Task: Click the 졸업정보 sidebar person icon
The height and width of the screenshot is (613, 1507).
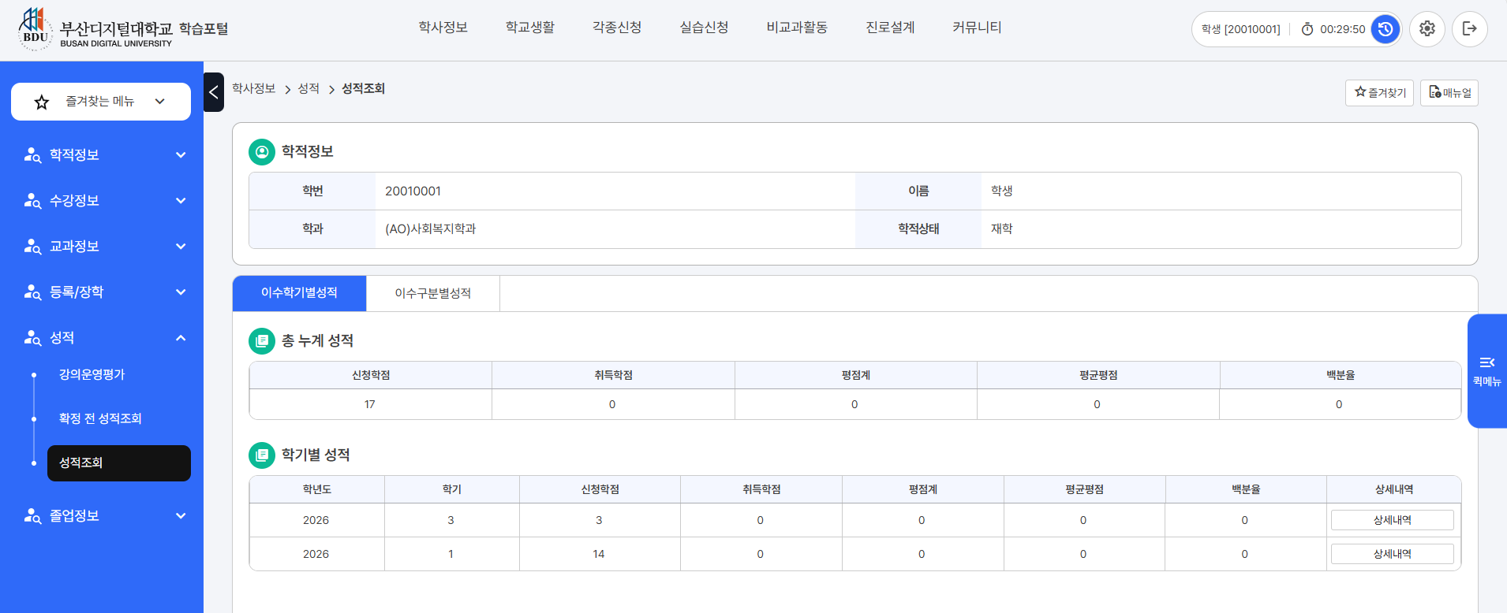Action: [x=32, y=516]
